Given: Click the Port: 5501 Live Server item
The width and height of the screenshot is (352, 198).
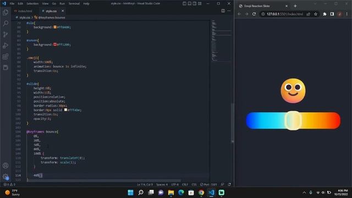Looking at the screenshot, I should 208,184.
